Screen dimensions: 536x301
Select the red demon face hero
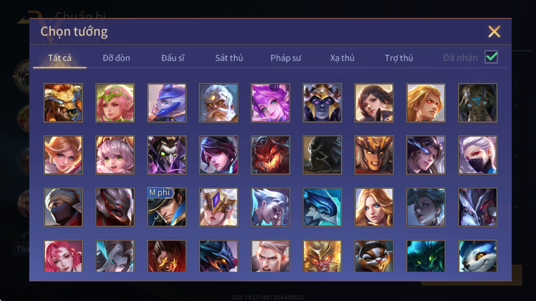[270, 155]
